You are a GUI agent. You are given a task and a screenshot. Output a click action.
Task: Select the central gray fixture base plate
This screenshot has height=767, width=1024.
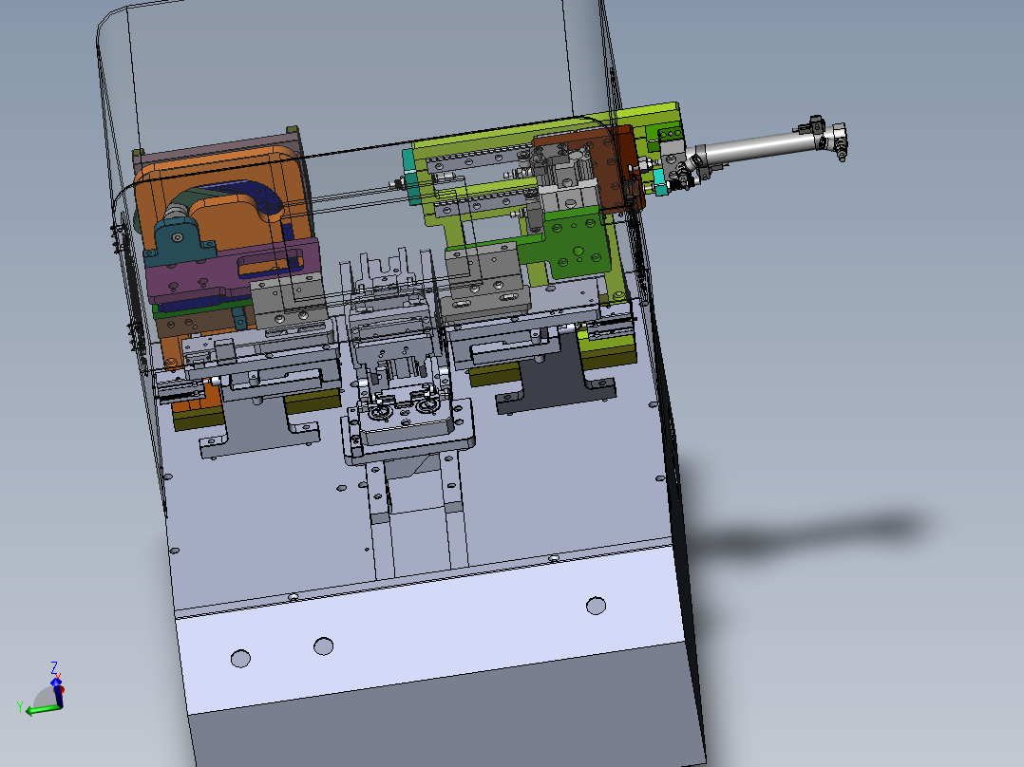tap(408, 438)
